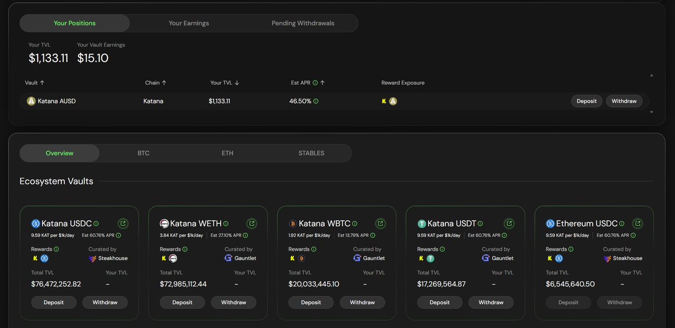Click KAT reward icon in Katana AUSD row
675x328 pixels.
pyautogui.click(x=383, y=102)
